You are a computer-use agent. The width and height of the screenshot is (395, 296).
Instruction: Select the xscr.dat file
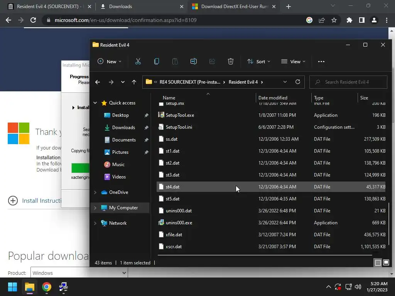pos(271,247)
